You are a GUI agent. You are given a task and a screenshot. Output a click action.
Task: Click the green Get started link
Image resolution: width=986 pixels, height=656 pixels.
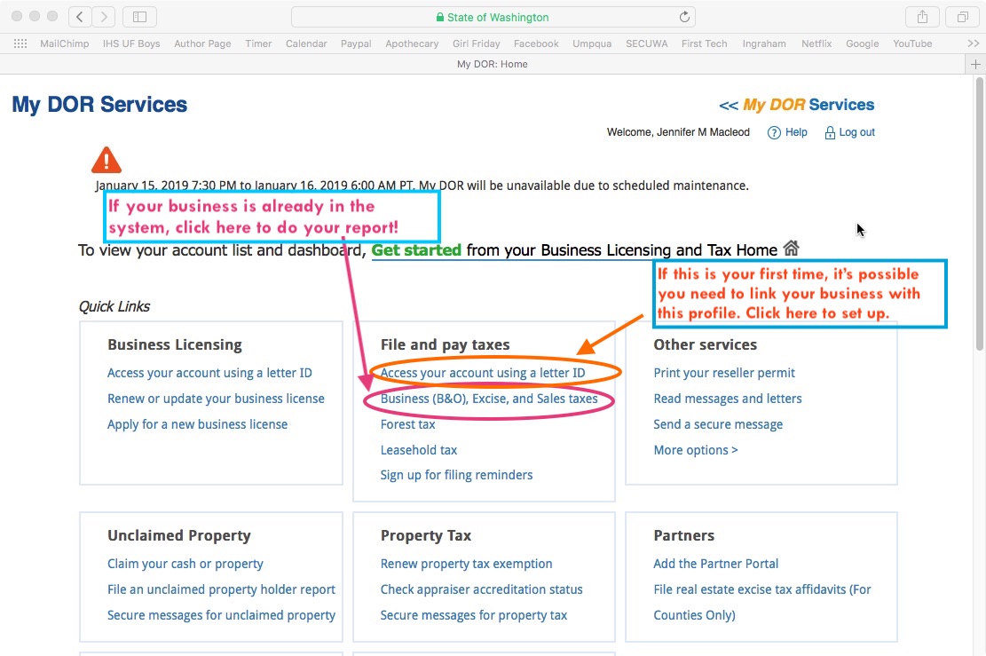pos(416,250)
